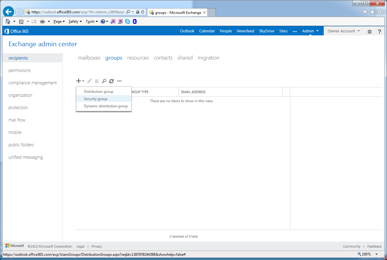Viewport: 387px width, 260px height.
Task: Open the mail flow section
Action: (17, 120)
